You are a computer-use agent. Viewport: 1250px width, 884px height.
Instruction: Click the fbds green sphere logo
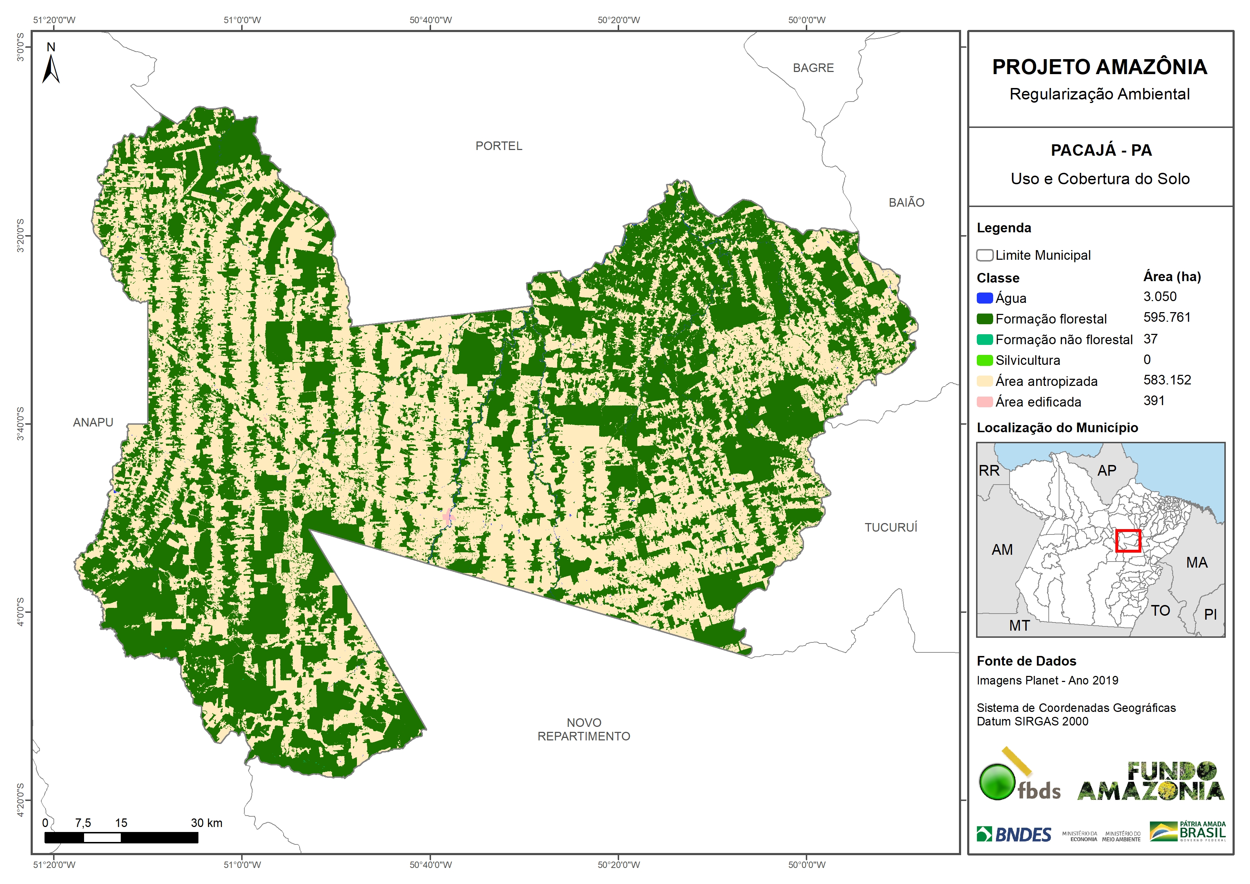[997, 782]
